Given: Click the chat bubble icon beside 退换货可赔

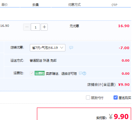Looking at the screenshot, I should 80,73.
